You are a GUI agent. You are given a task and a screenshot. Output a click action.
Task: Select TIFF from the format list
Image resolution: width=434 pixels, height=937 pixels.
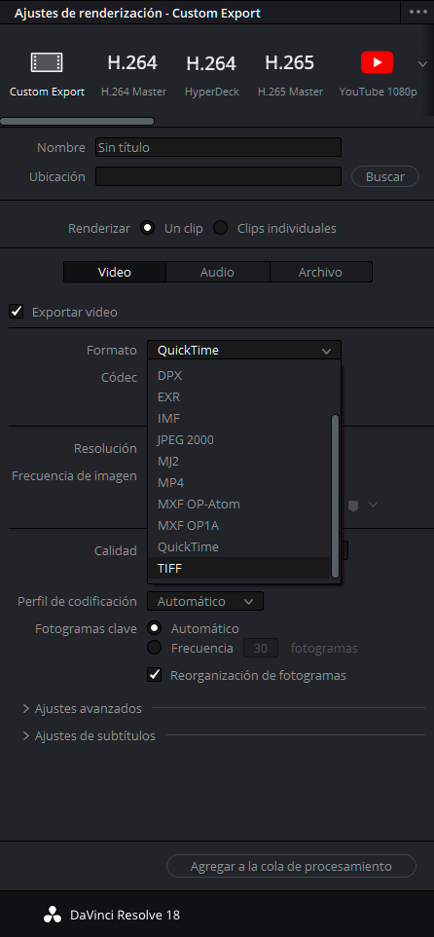click(x=238, y=568)
